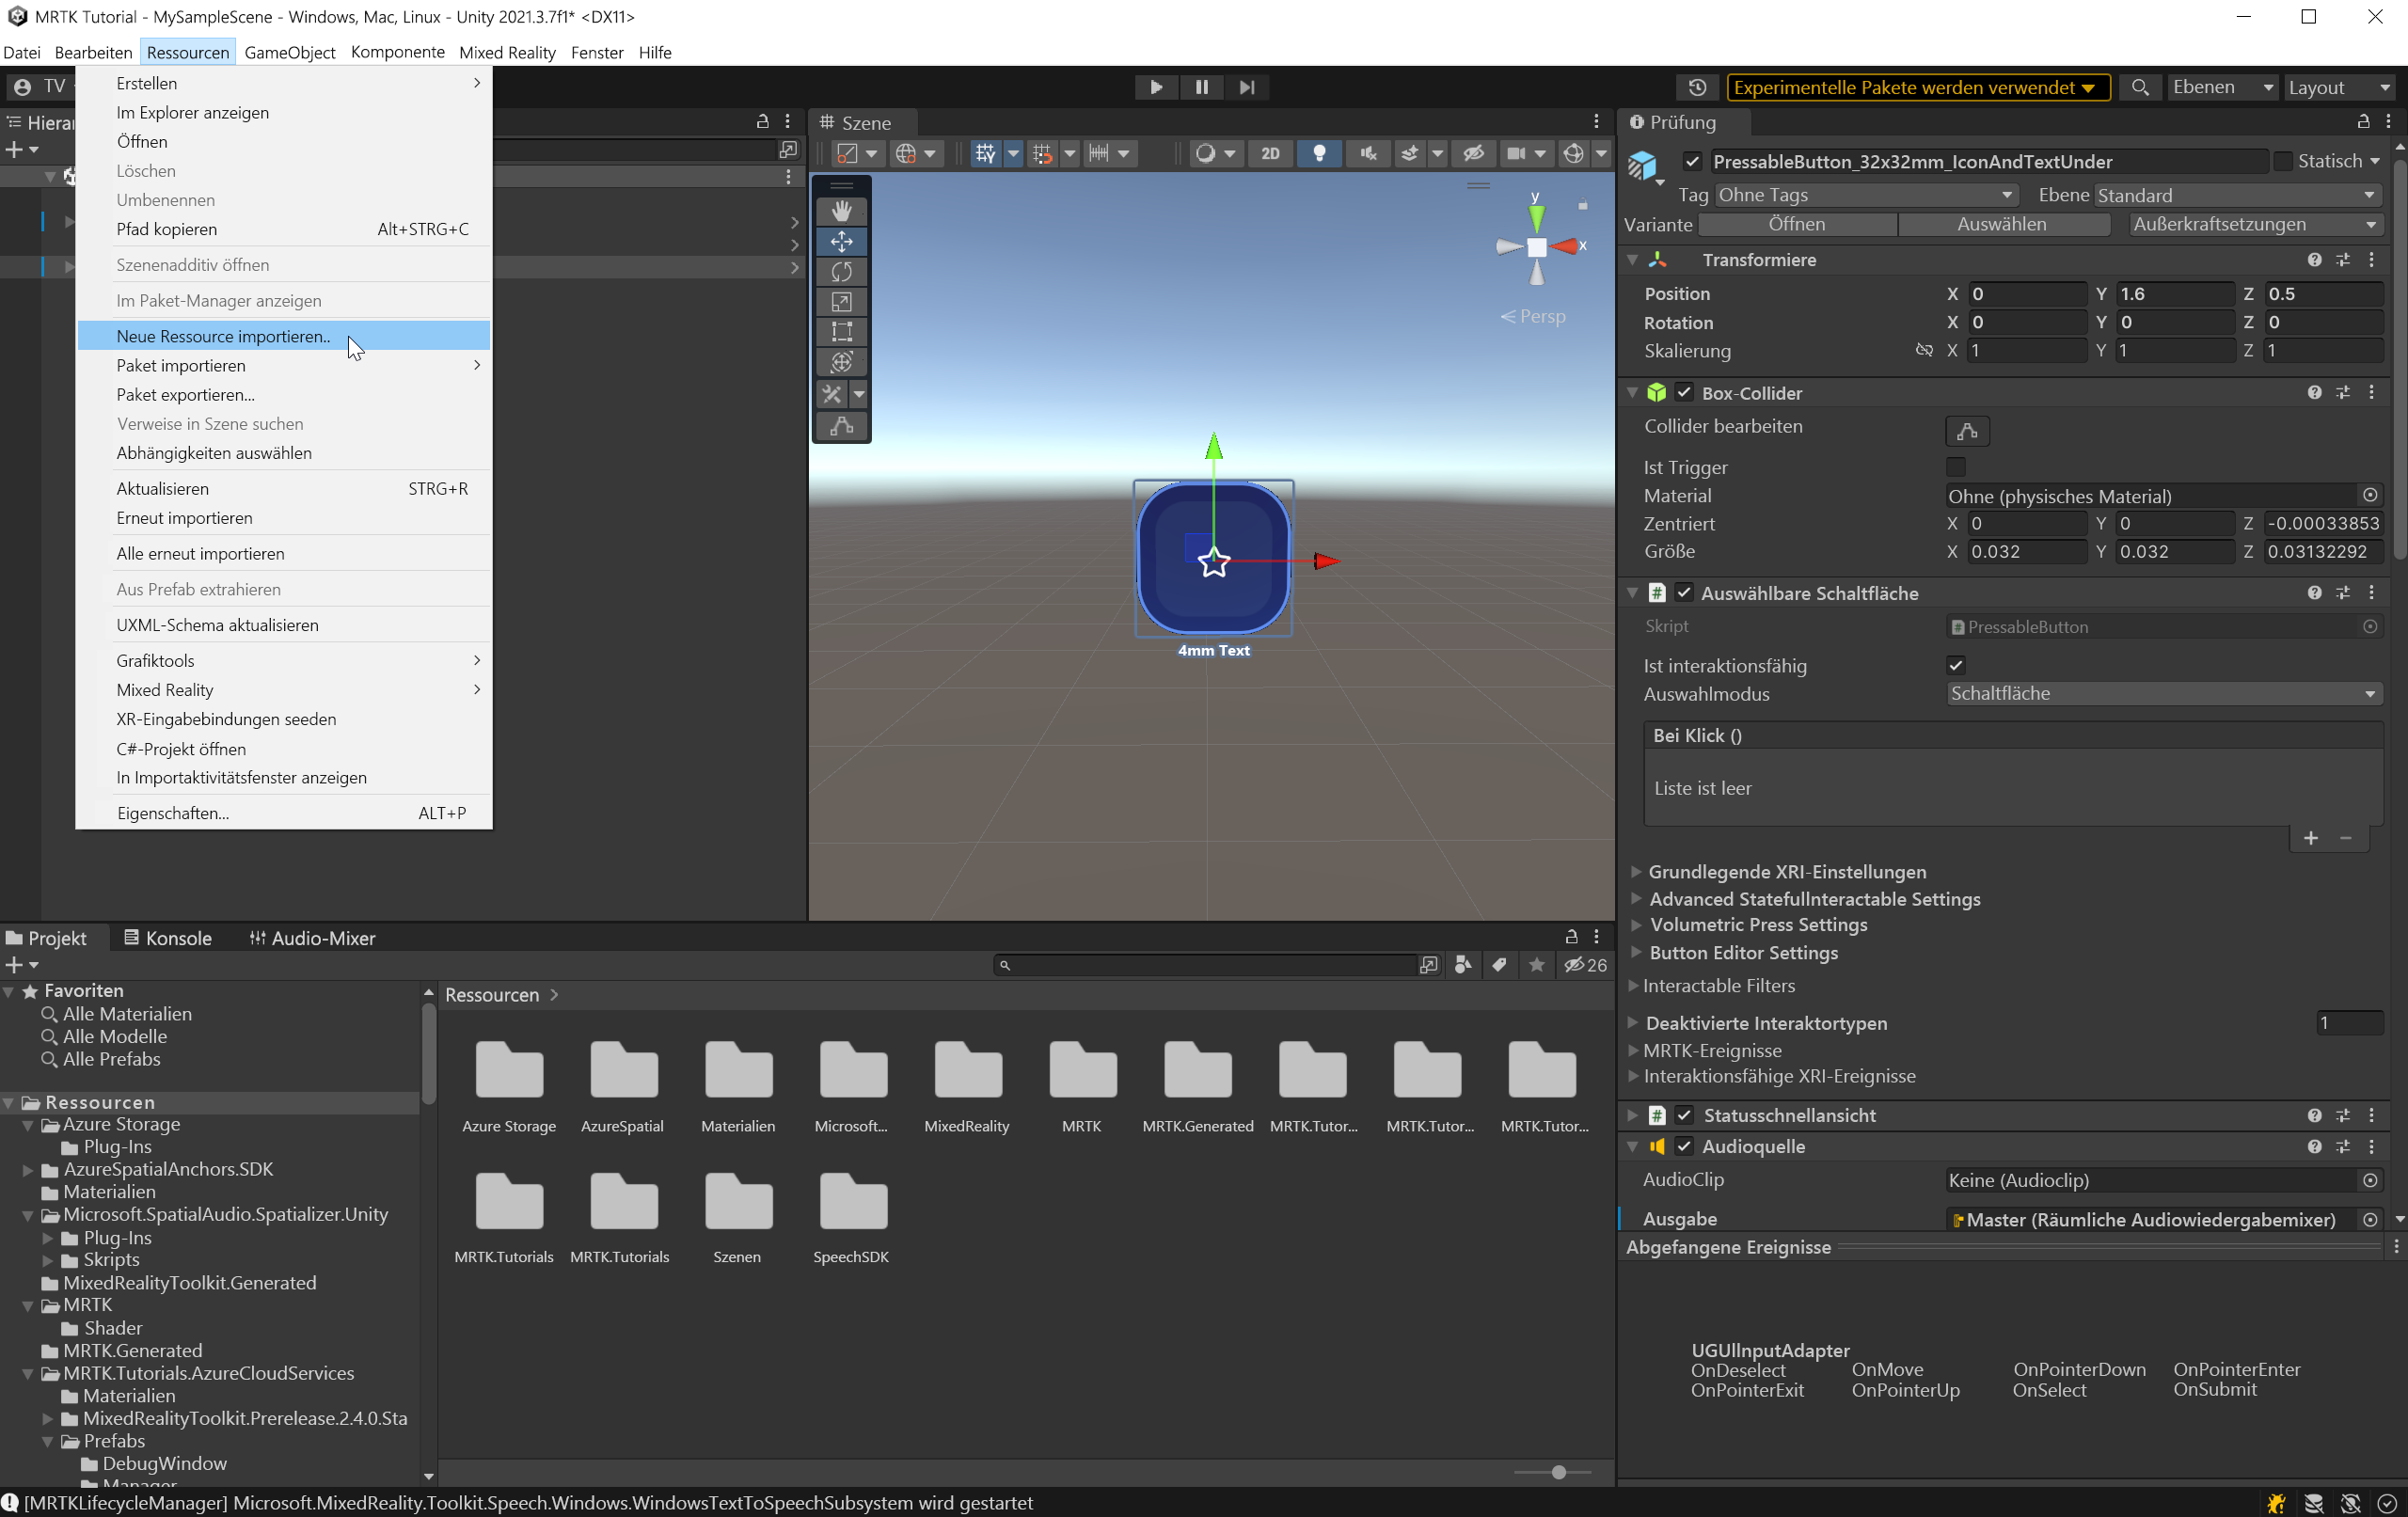Open the undo history clock icon

click(1697, 87)
